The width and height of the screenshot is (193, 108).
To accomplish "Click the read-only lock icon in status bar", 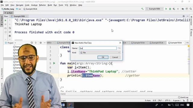I will coord(184,100).
